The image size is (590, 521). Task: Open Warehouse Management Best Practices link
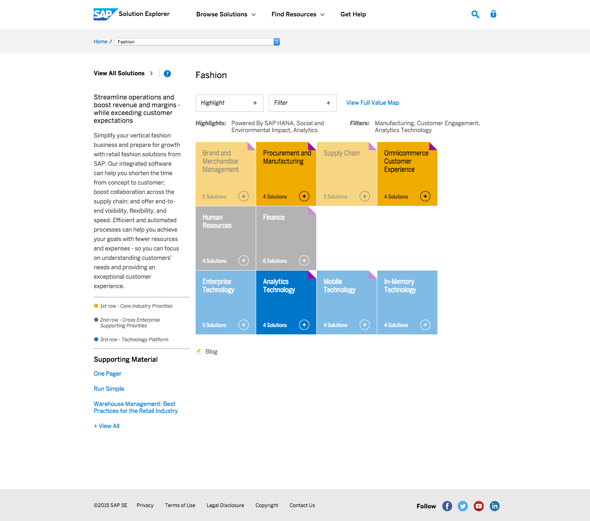[136, 407]
